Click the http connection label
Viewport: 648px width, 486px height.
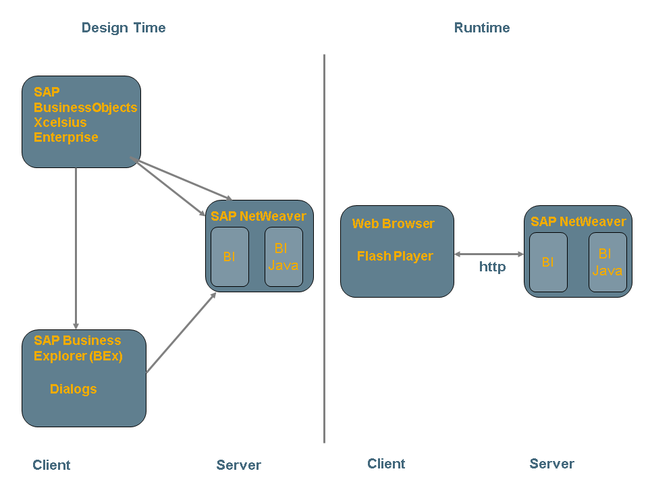click(492, 267)
